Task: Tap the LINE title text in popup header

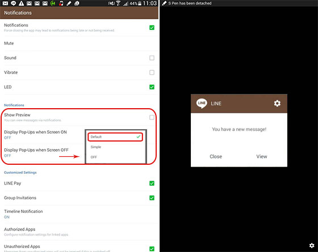Action: tap(216, 104)
